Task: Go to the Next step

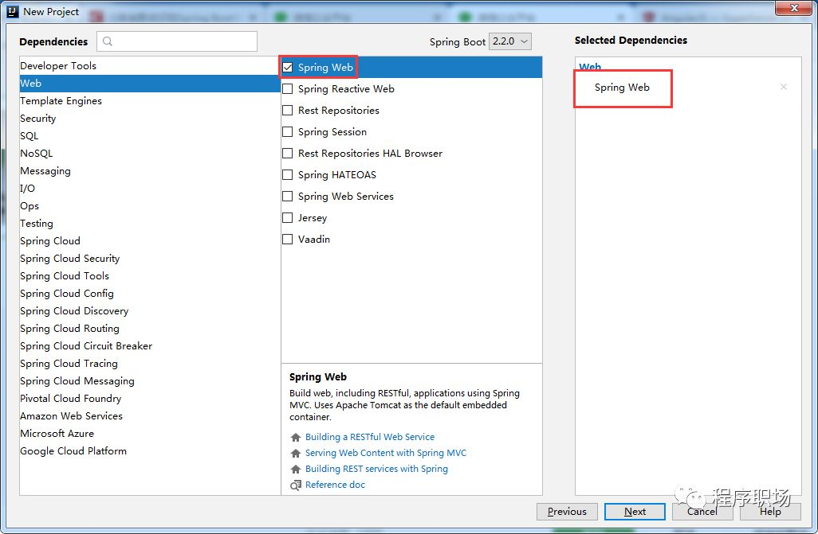Action: 635,512
